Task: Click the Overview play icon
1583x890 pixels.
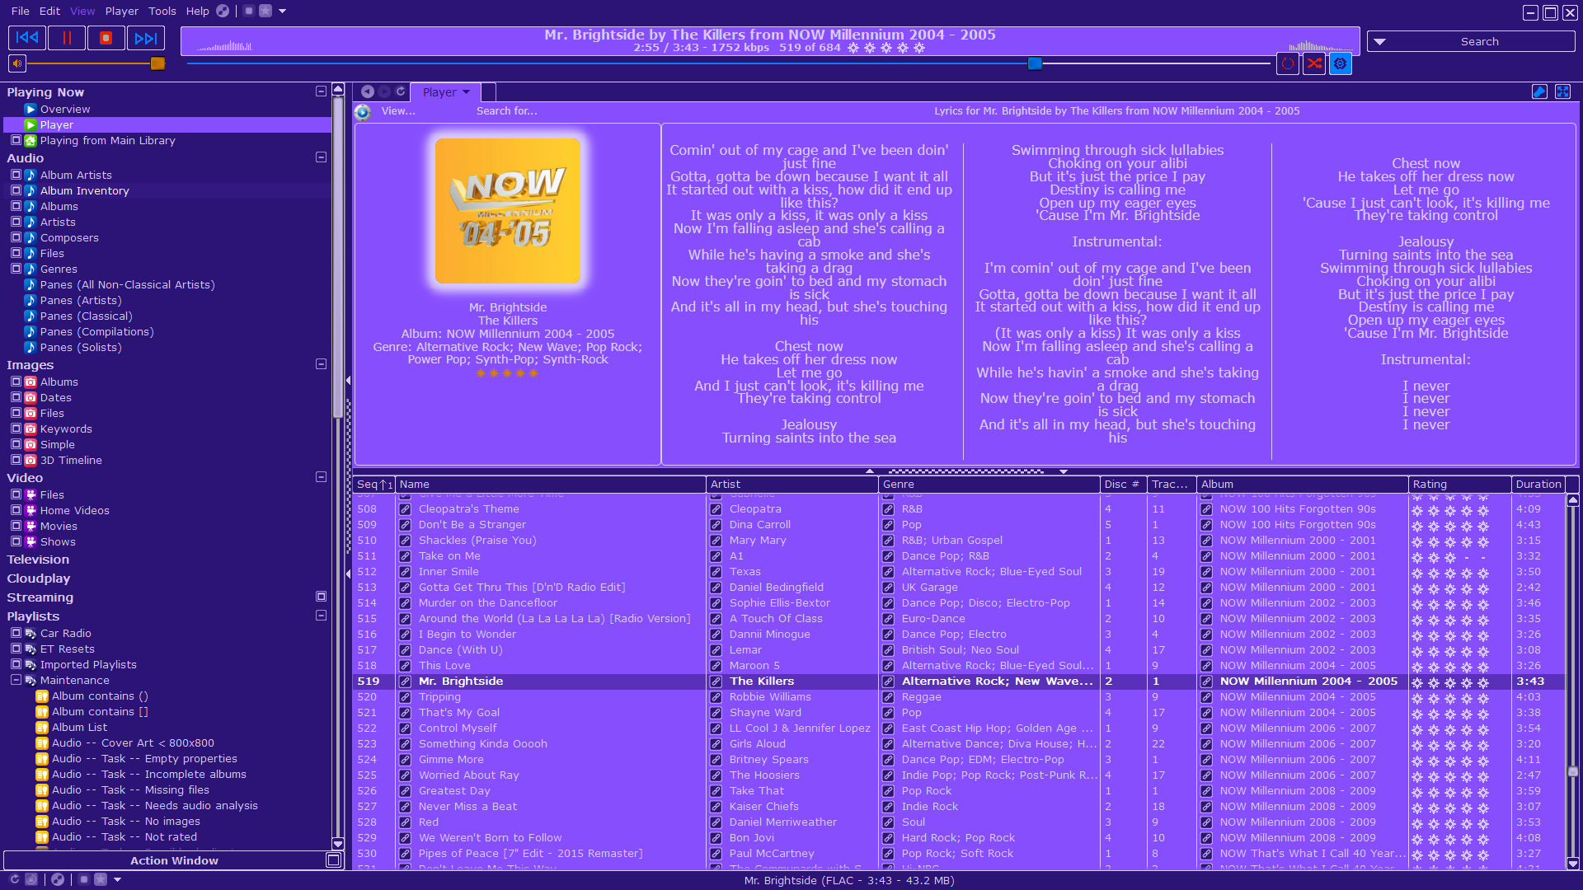Action: pos(31,109)
